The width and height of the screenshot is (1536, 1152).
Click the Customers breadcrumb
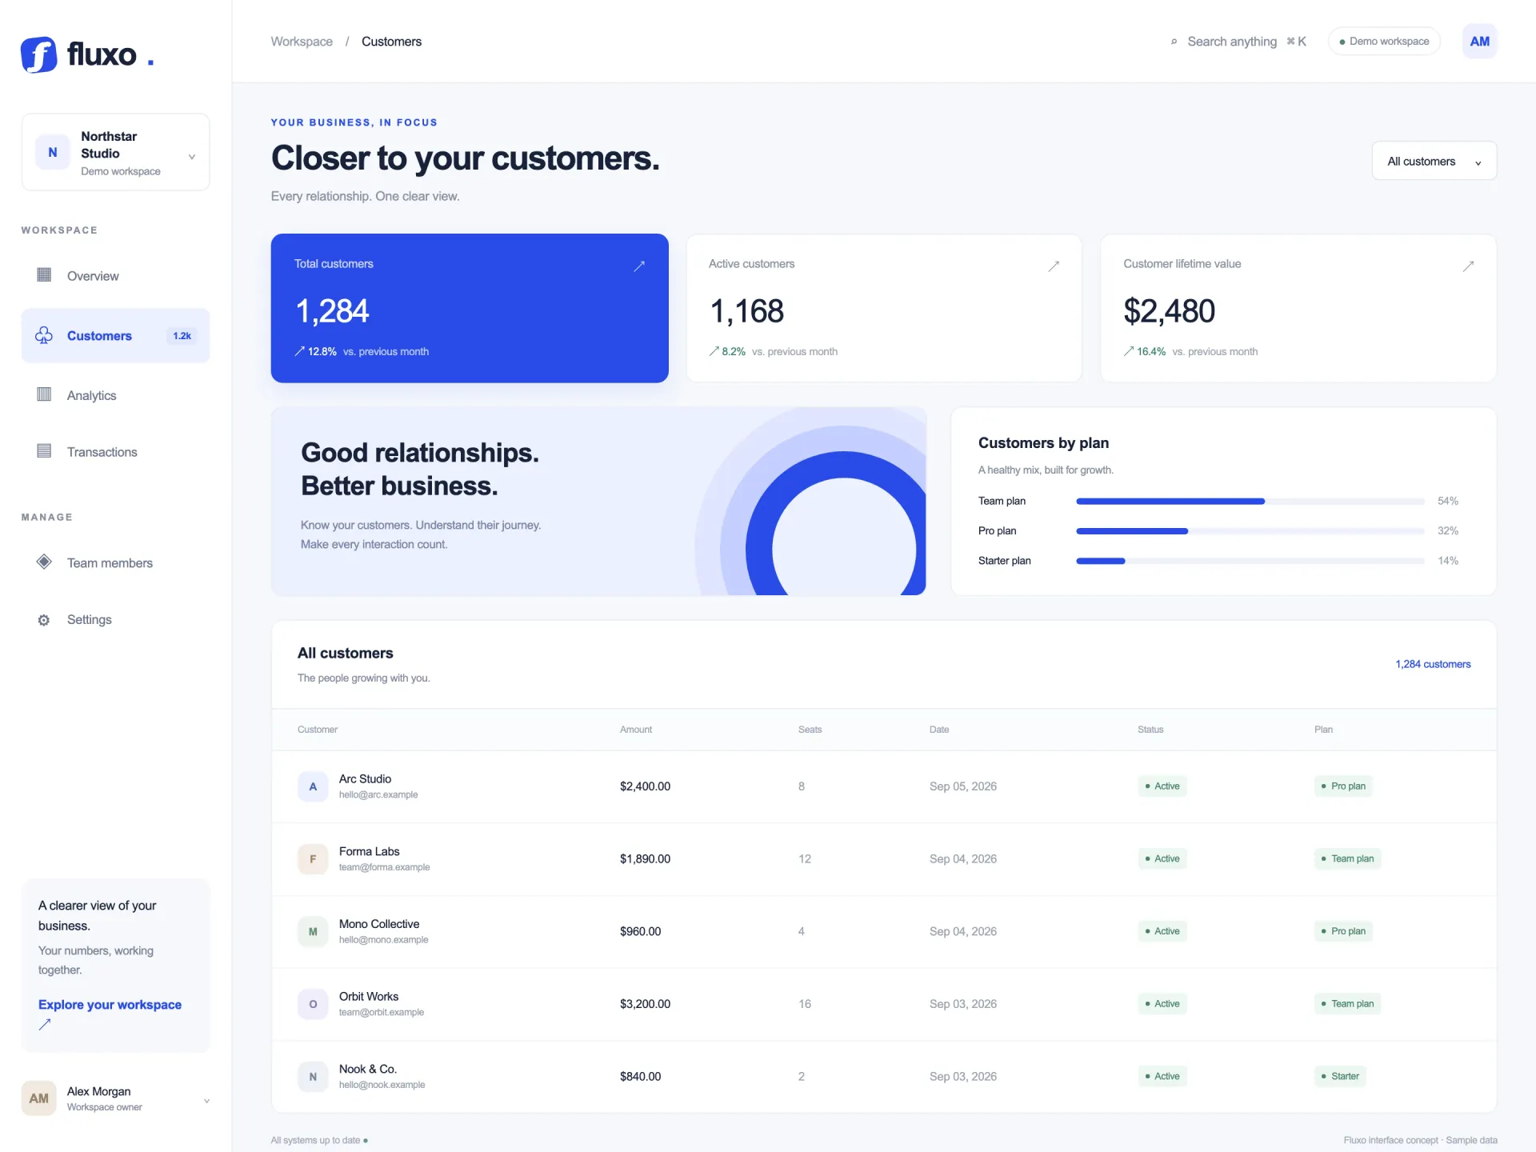[x=391, y=42]
